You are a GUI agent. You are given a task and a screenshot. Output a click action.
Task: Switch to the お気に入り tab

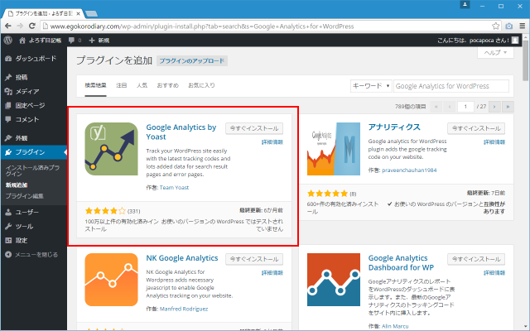pos(201,85)
